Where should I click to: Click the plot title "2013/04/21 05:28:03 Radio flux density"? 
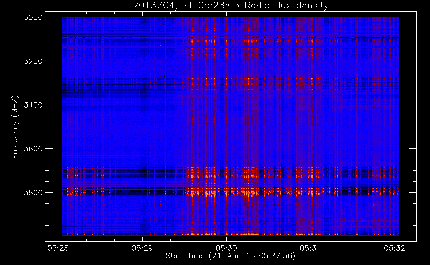coord(230,6)
